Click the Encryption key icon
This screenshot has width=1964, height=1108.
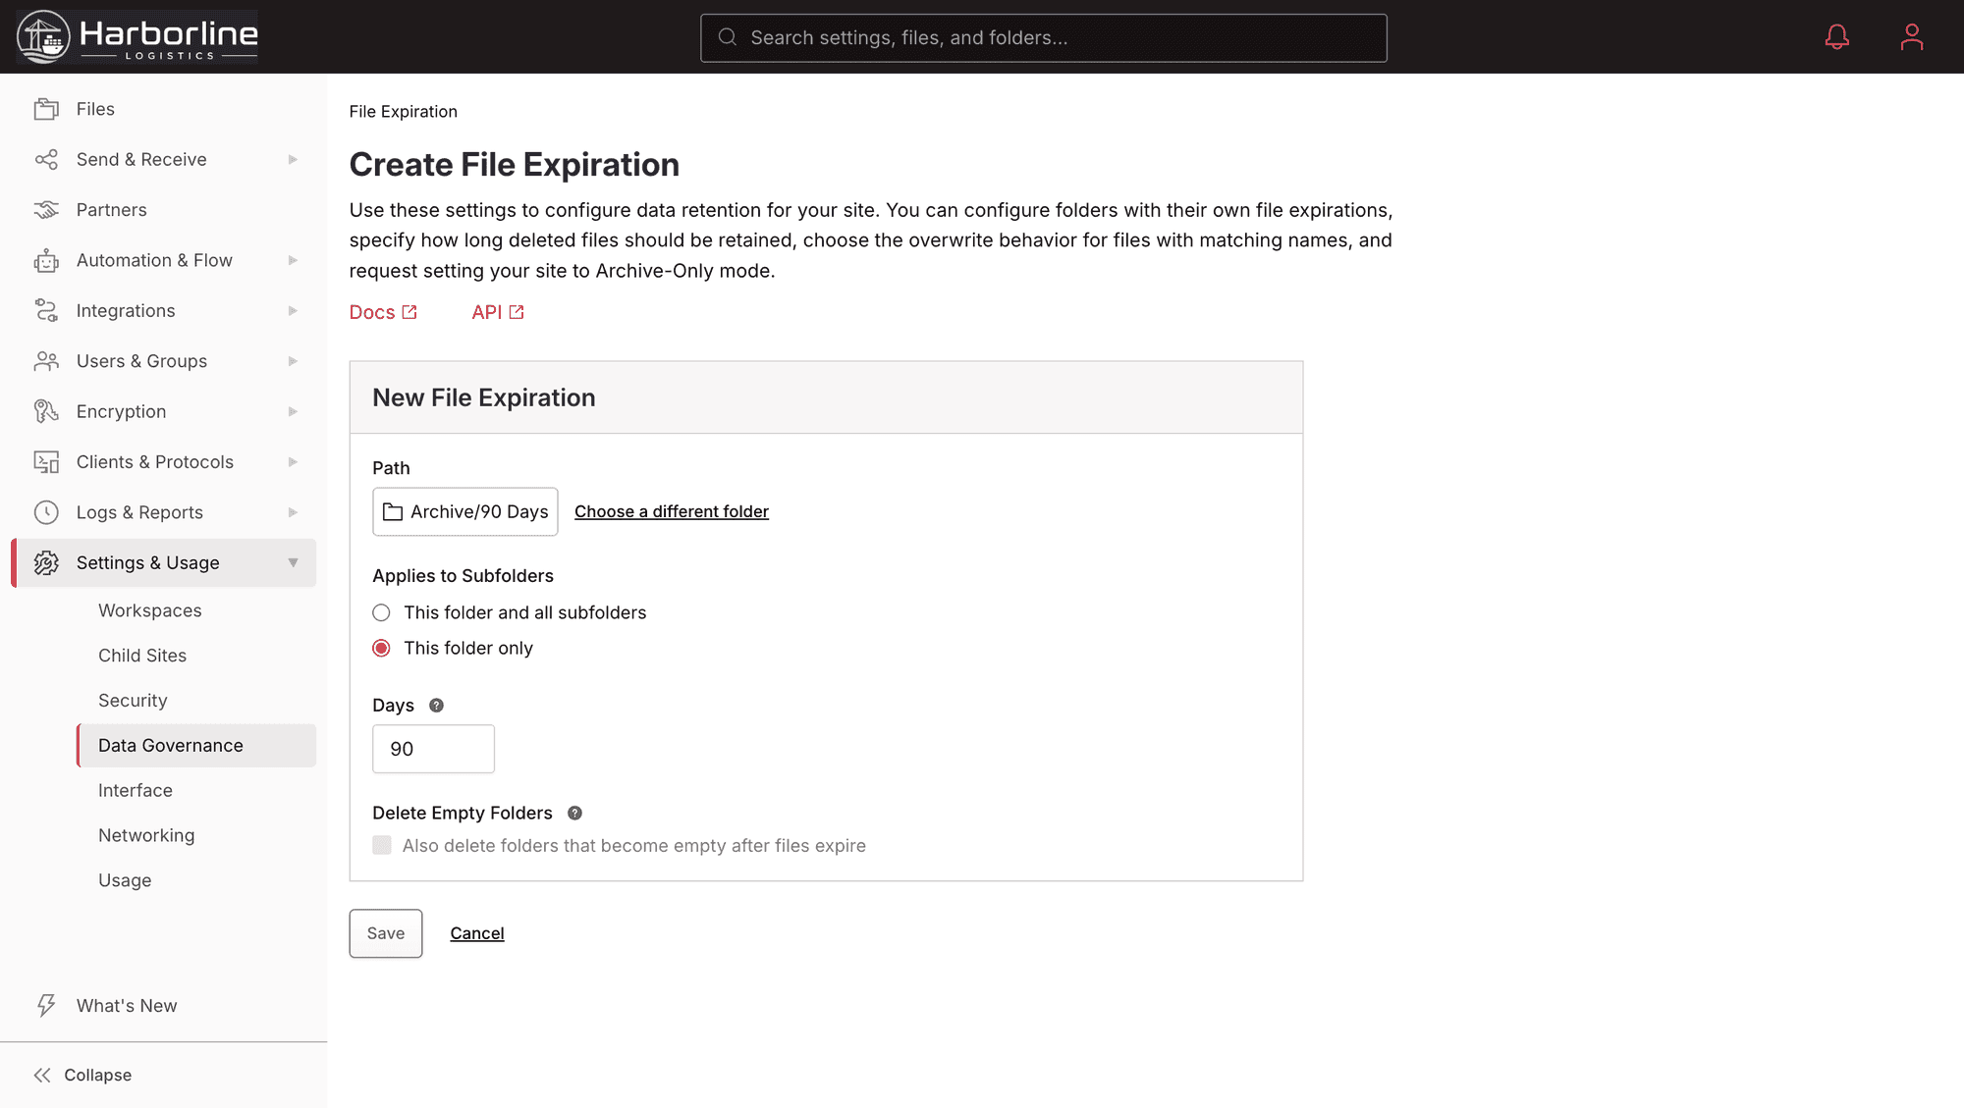(x=46, y=411)
